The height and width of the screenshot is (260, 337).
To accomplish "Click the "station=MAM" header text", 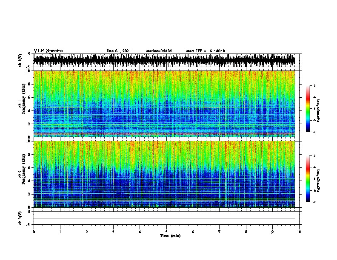I will (159, 51).
